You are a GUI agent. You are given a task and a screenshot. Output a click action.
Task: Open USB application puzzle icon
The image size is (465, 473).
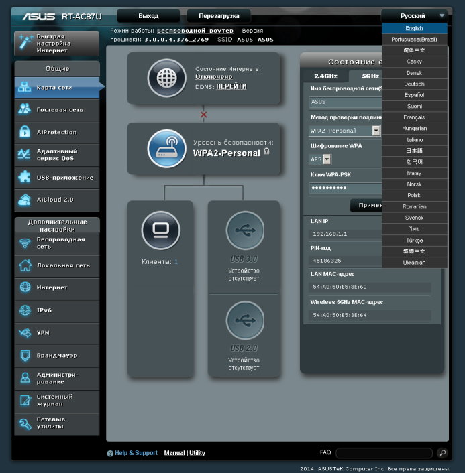24,177
